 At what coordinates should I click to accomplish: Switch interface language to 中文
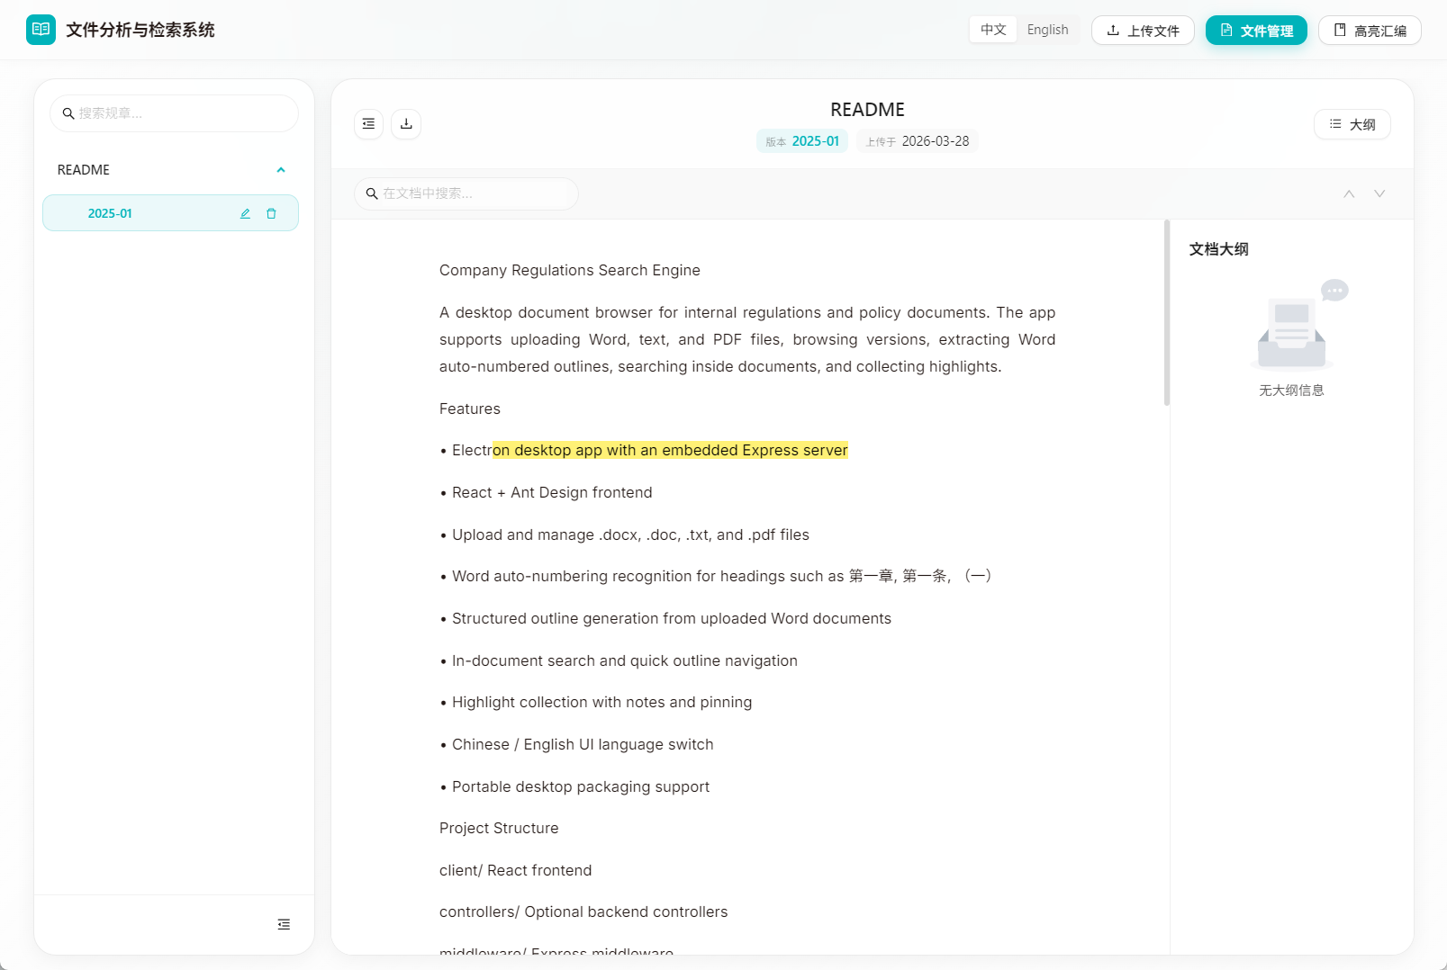pyautogui.click(x=993, y=30)
